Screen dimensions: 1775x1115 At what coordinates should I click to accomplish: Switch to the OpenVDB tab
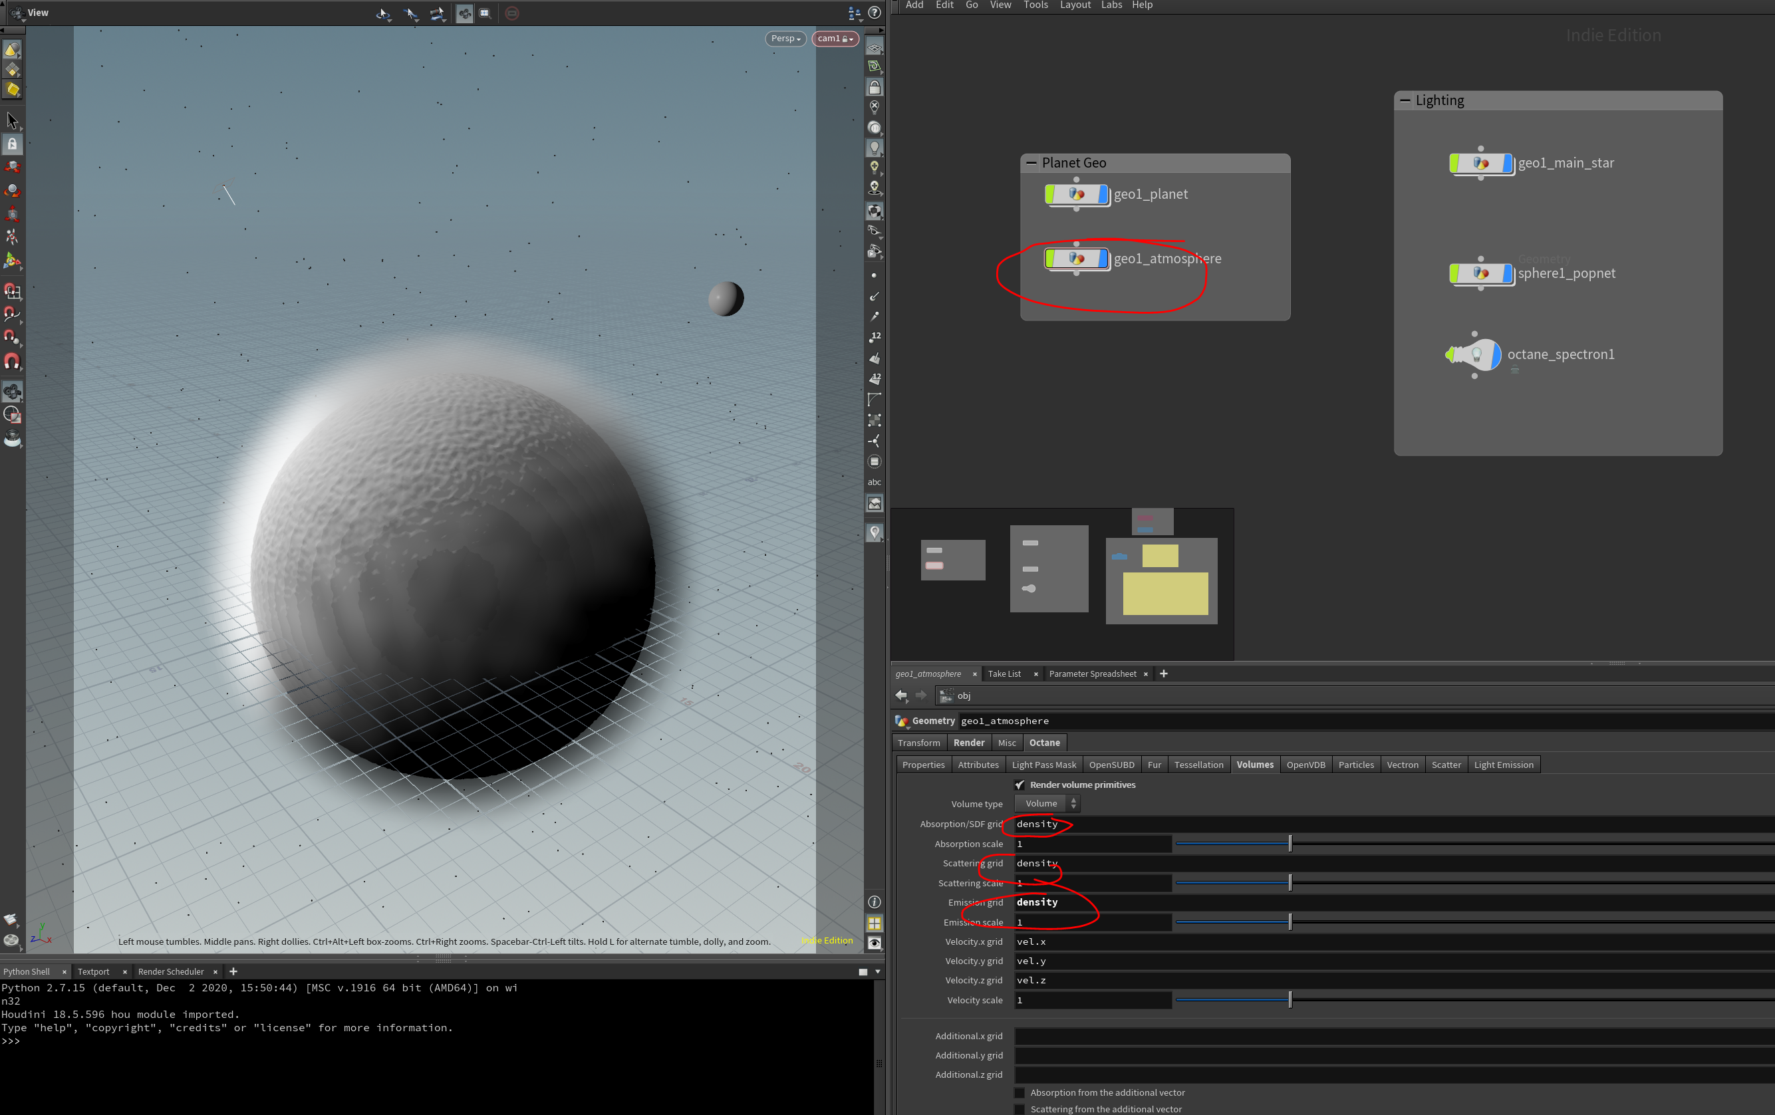pyautogui.click(x=1305, y=765)
